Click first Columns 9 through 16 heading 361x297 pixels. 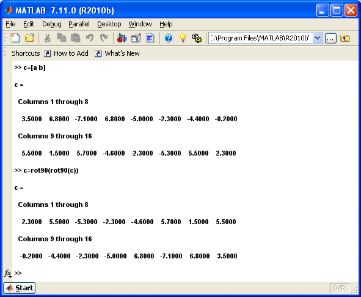pyautogui.click(x=55, y=136)
